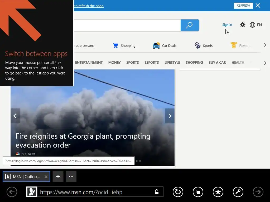Open tabs view icon in bottom bar

click(x=198, y=192)
